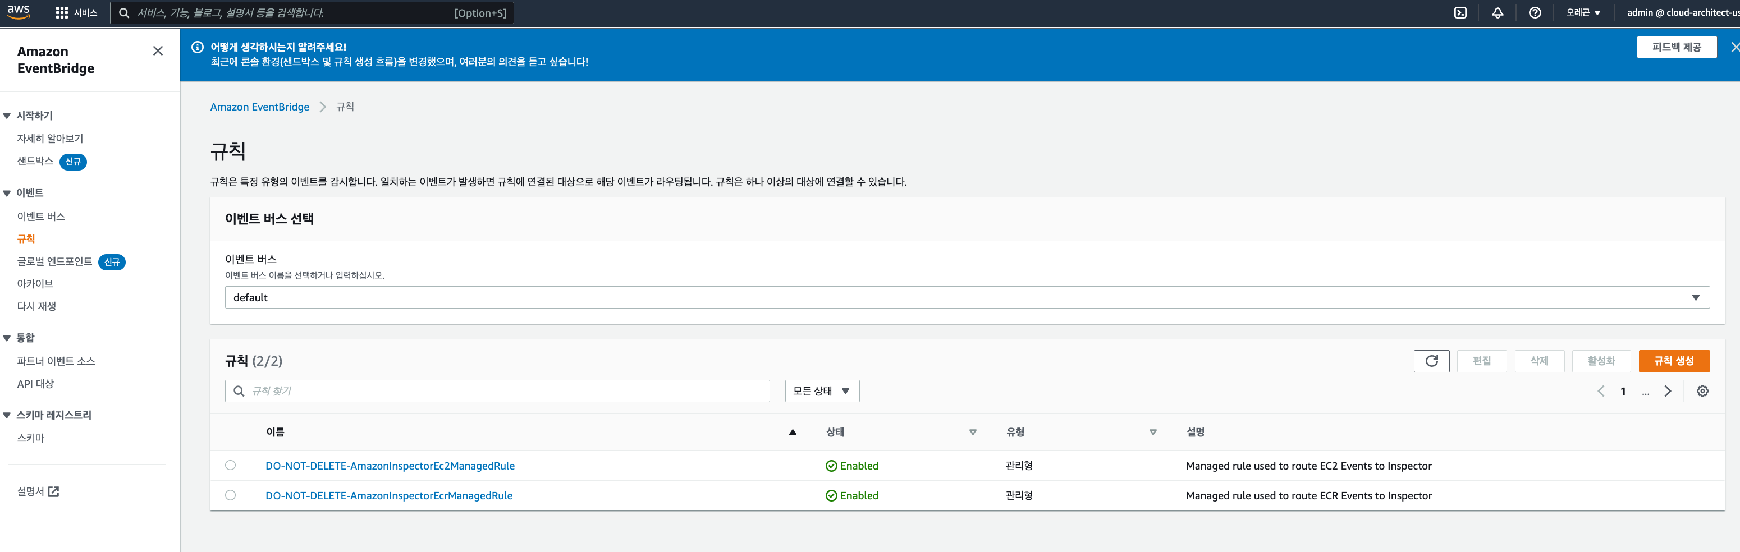1740x552 pixels.
Task: Sort the 유형 column
Action: coord(1152,433)
